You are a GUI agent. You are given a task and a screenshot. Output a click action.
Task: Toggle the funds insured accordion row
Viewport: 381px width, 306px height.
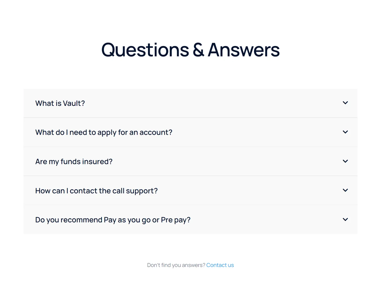pyautogui.click(x=190, y=161)
